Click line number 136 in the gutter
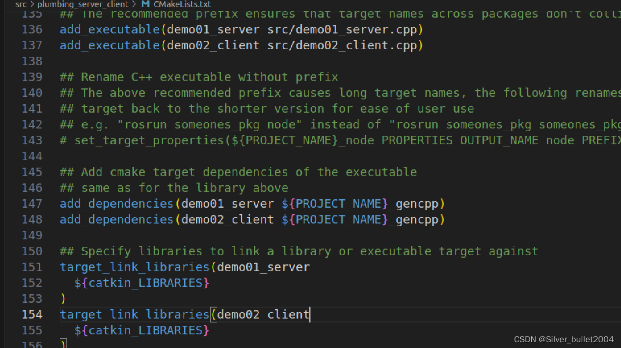The image size is (621, 348). pyautogui.click(x=32, y=29)
